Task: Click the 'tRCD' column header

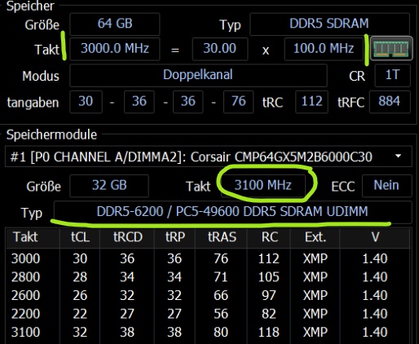Action: [128, 237]
